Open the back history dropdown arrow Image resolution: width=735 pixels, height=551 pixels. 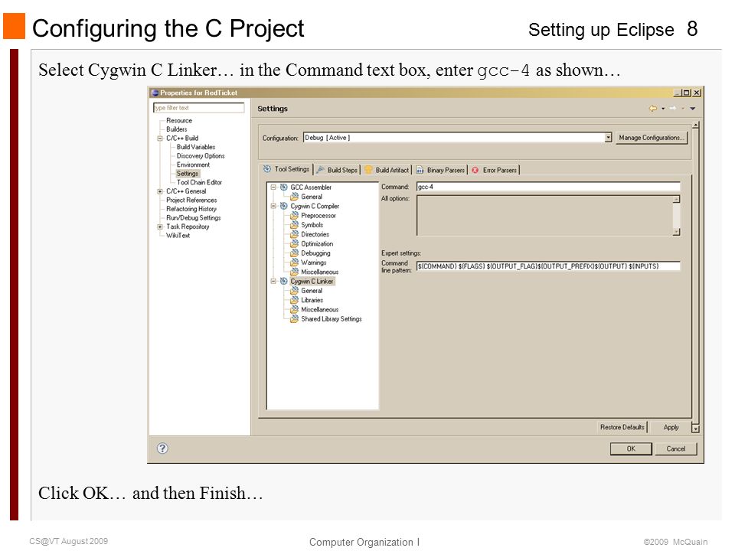click(663, 109)
